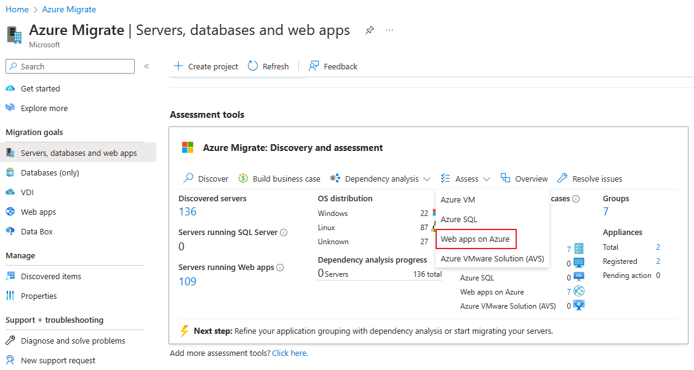Open Discovered items in the sidebar
This screenshot has width=694, height=370.
(51, 276)
